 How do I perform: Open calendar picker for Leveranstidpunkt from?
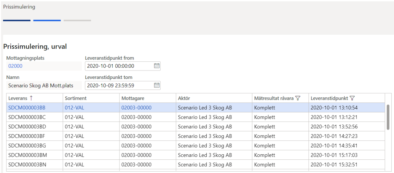point(157,66)
